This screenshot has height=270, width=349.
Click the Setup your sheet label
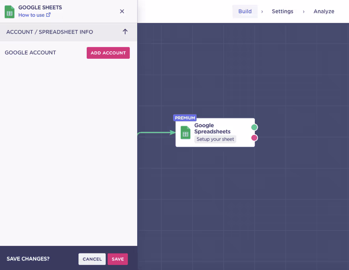point(215,139)
